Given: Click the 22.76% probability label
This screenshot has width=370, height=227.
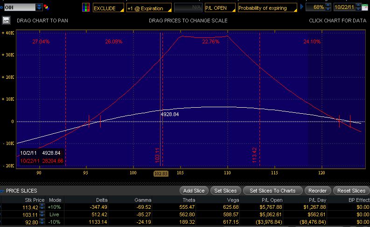Looking at the screenshot, I should coord(211,42).
